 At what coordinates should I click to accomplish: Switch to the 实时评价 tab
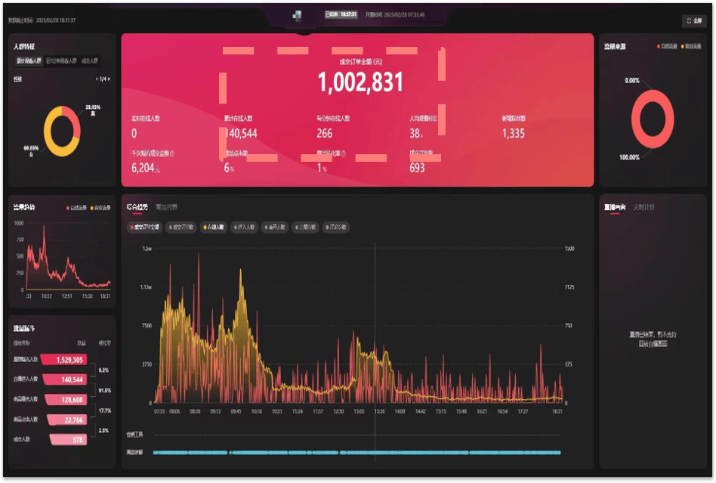(x=643, y=206)
